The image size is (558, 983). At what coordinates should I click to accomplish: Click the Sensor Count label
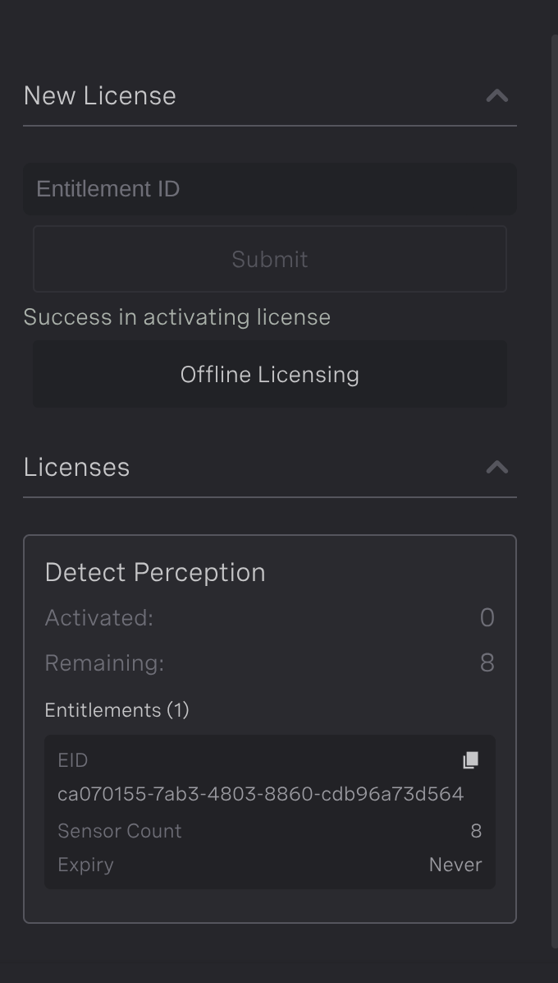coord(120,831)
